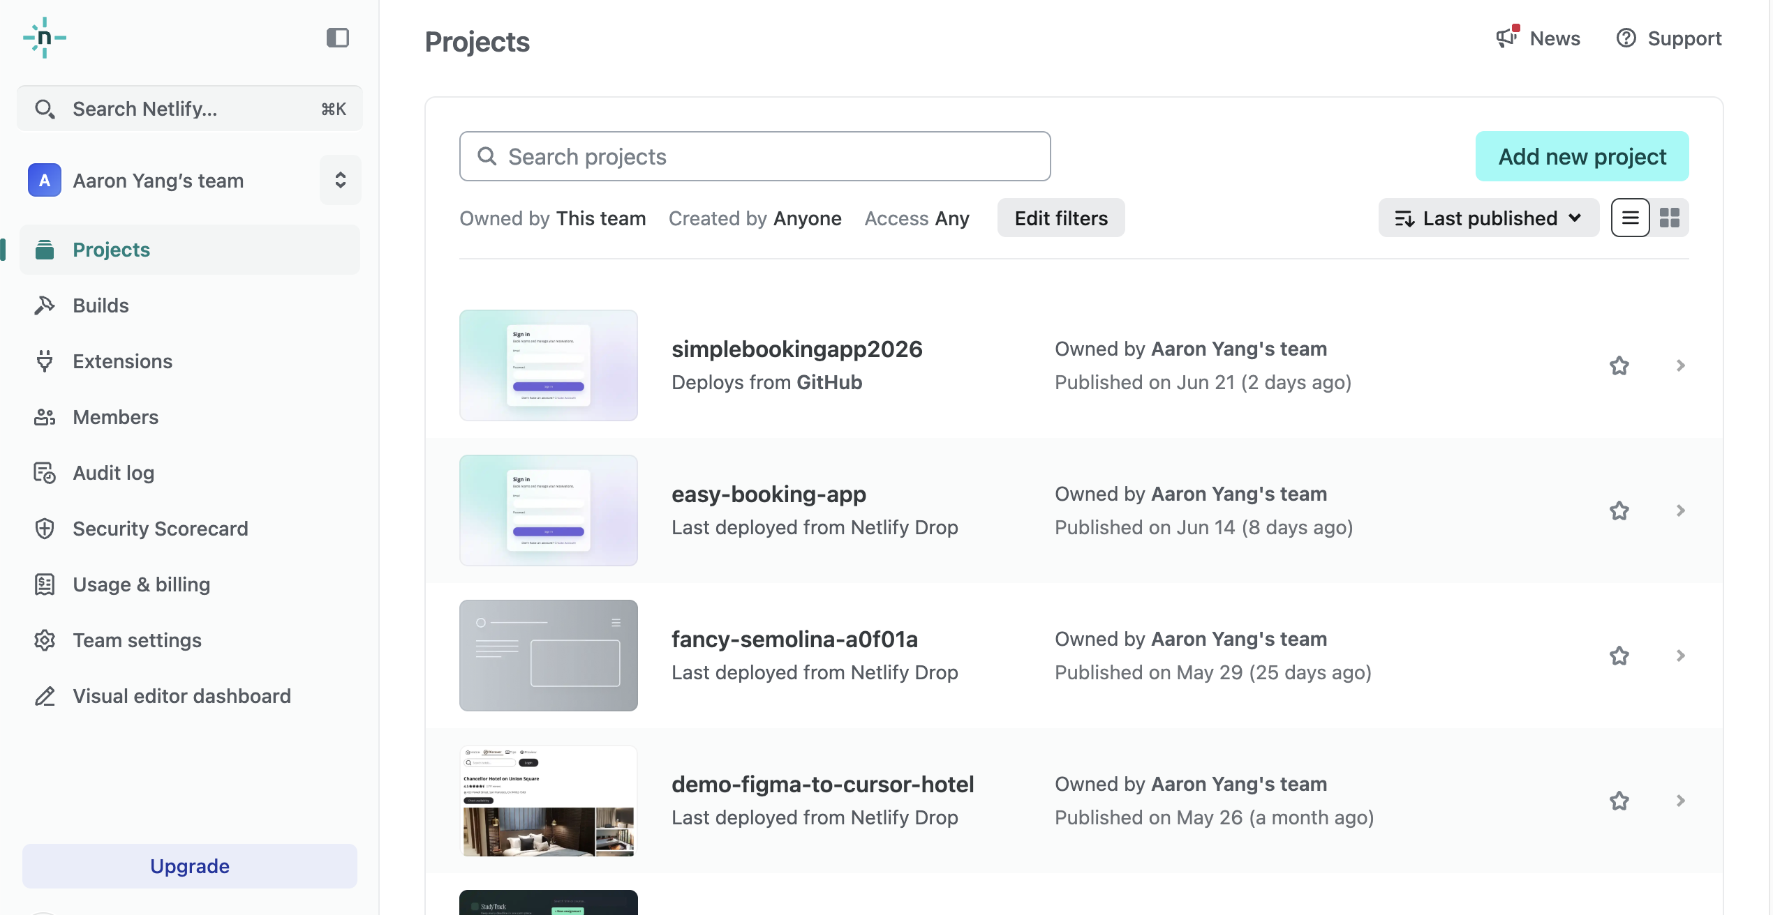Click the Netlify logo
Image resolution: width=1773 pixels, height=915 pixels.
45,38
